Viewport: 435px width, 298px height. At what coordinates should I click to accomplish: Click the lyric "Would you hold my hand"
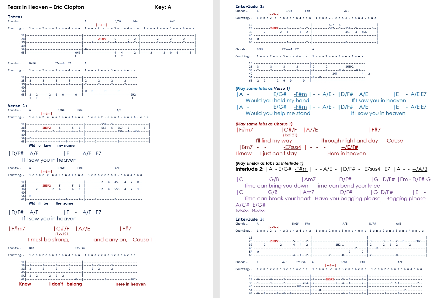click(x=277, y=100)
